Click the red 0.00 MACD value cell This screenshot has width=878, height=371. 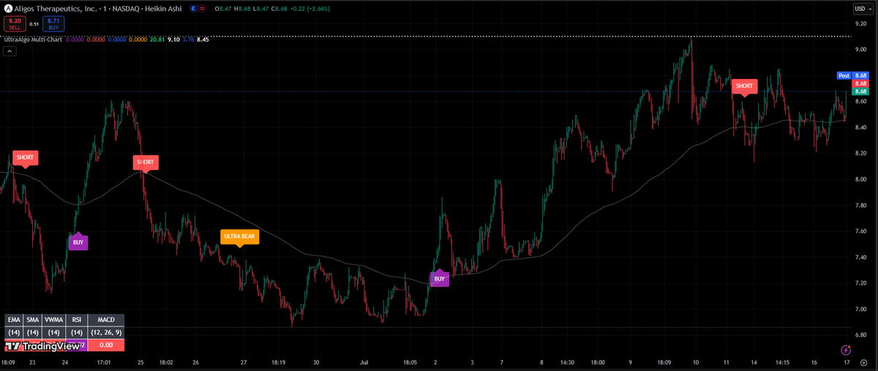click(106, 345)
